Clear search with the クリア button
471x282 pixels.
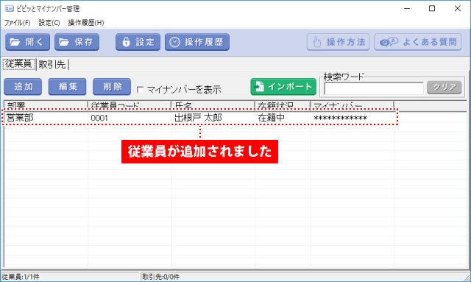(x=444, y=88)
